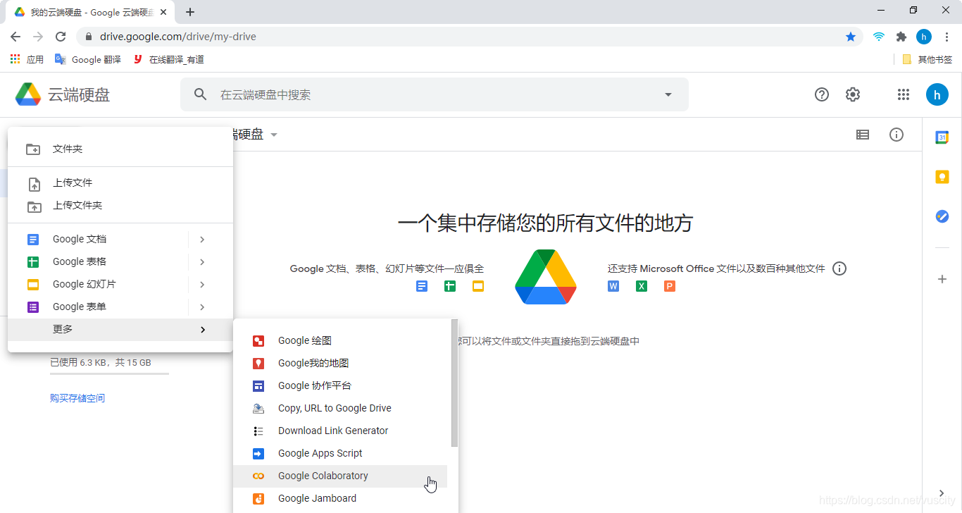Open the 应用 apps shortcut

27,59
